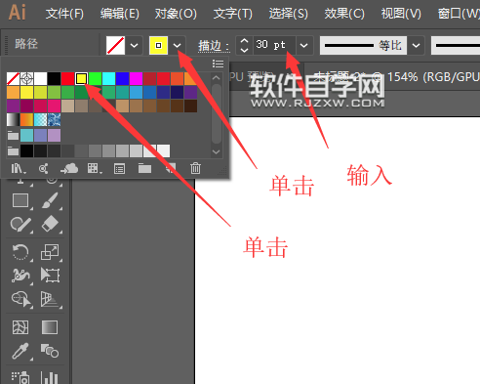Image resolution: width=480 pixels, height=384 pixels.
Task: Click the grayscale color group folder icon
Action: tap(13, 150)
